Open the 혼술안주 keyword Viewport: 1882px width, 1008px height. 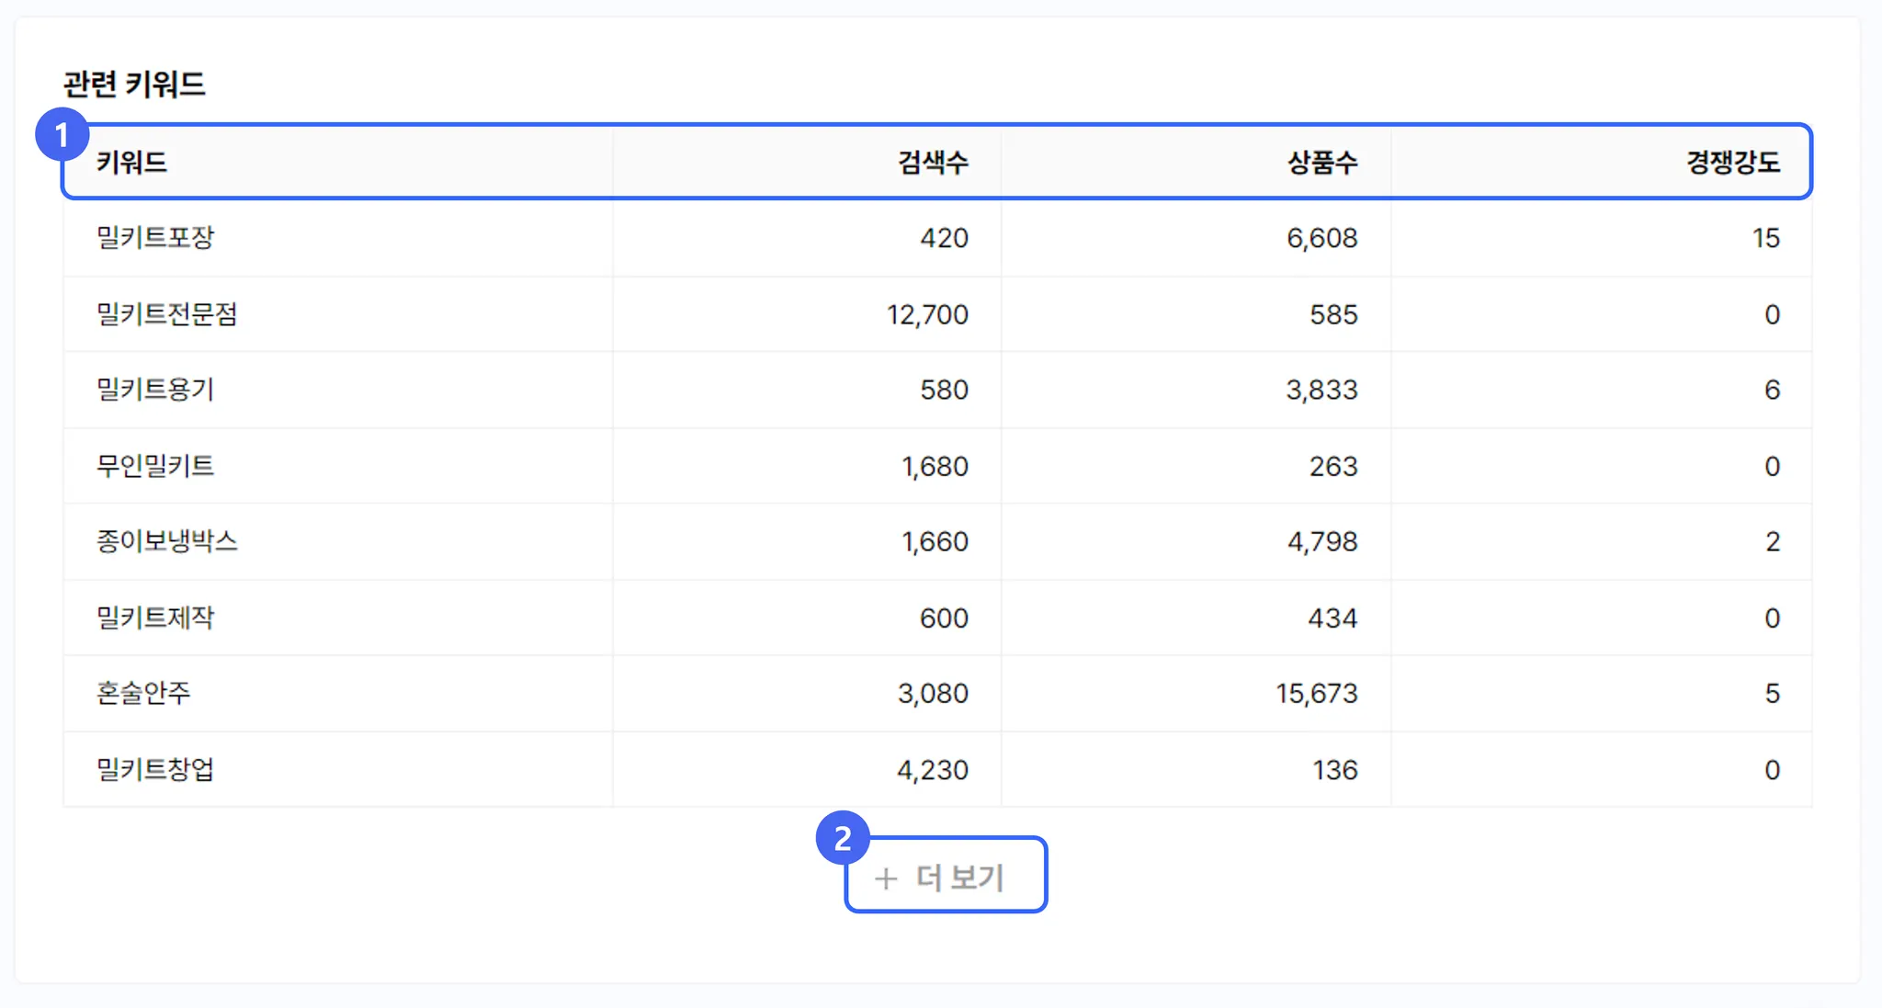click(x=143, y=693)
